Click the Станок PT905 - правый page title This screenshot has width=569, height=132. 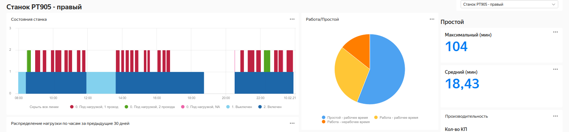pos(44,7)
